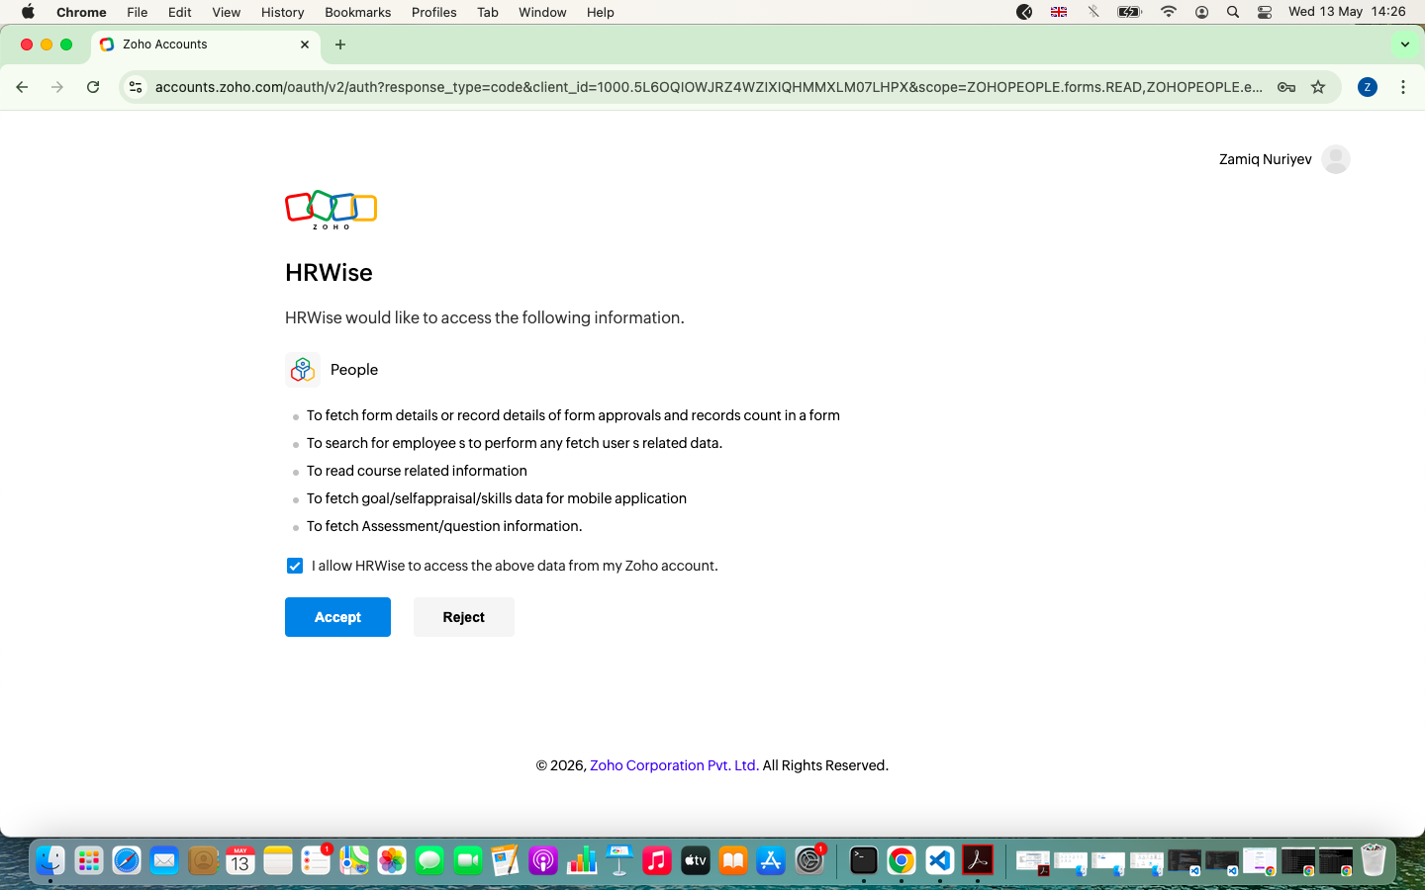The image size is (1425, 890).
Task: Open Mail from the Dock
Action: pyautogui.click(x=164, y=860)
